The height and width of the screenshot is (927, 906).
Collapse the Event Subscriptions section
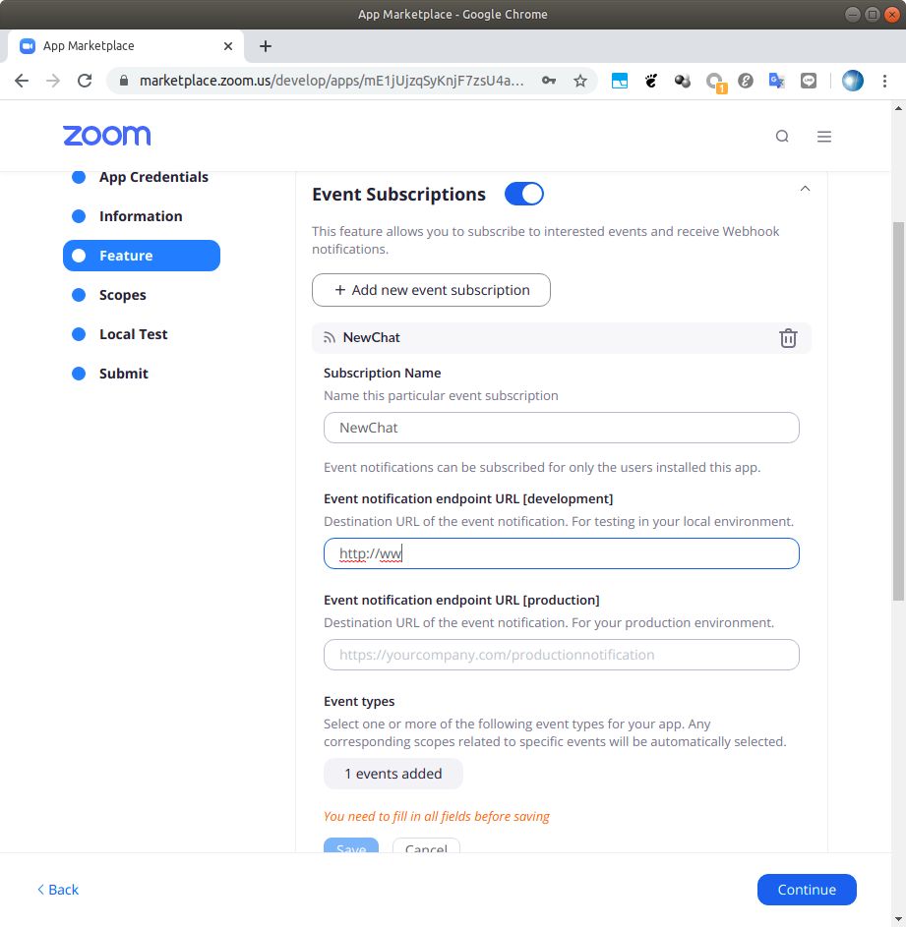[x=805, y=189]
